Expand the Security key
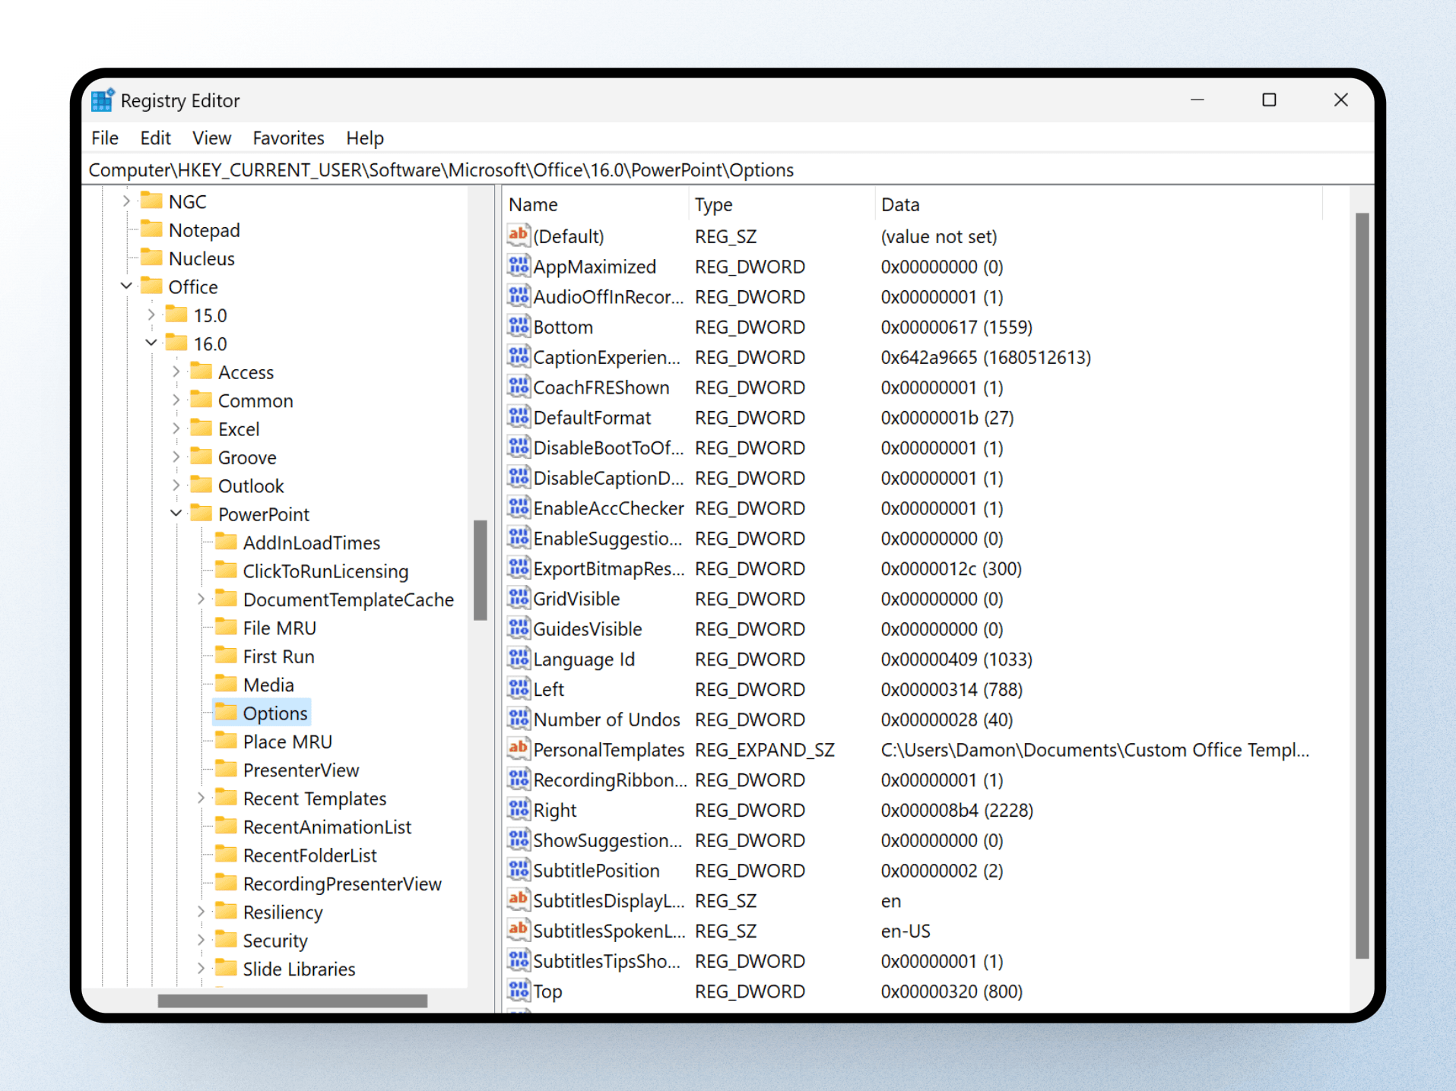Screen dimensions: 1456x1091 pos(201,940)
